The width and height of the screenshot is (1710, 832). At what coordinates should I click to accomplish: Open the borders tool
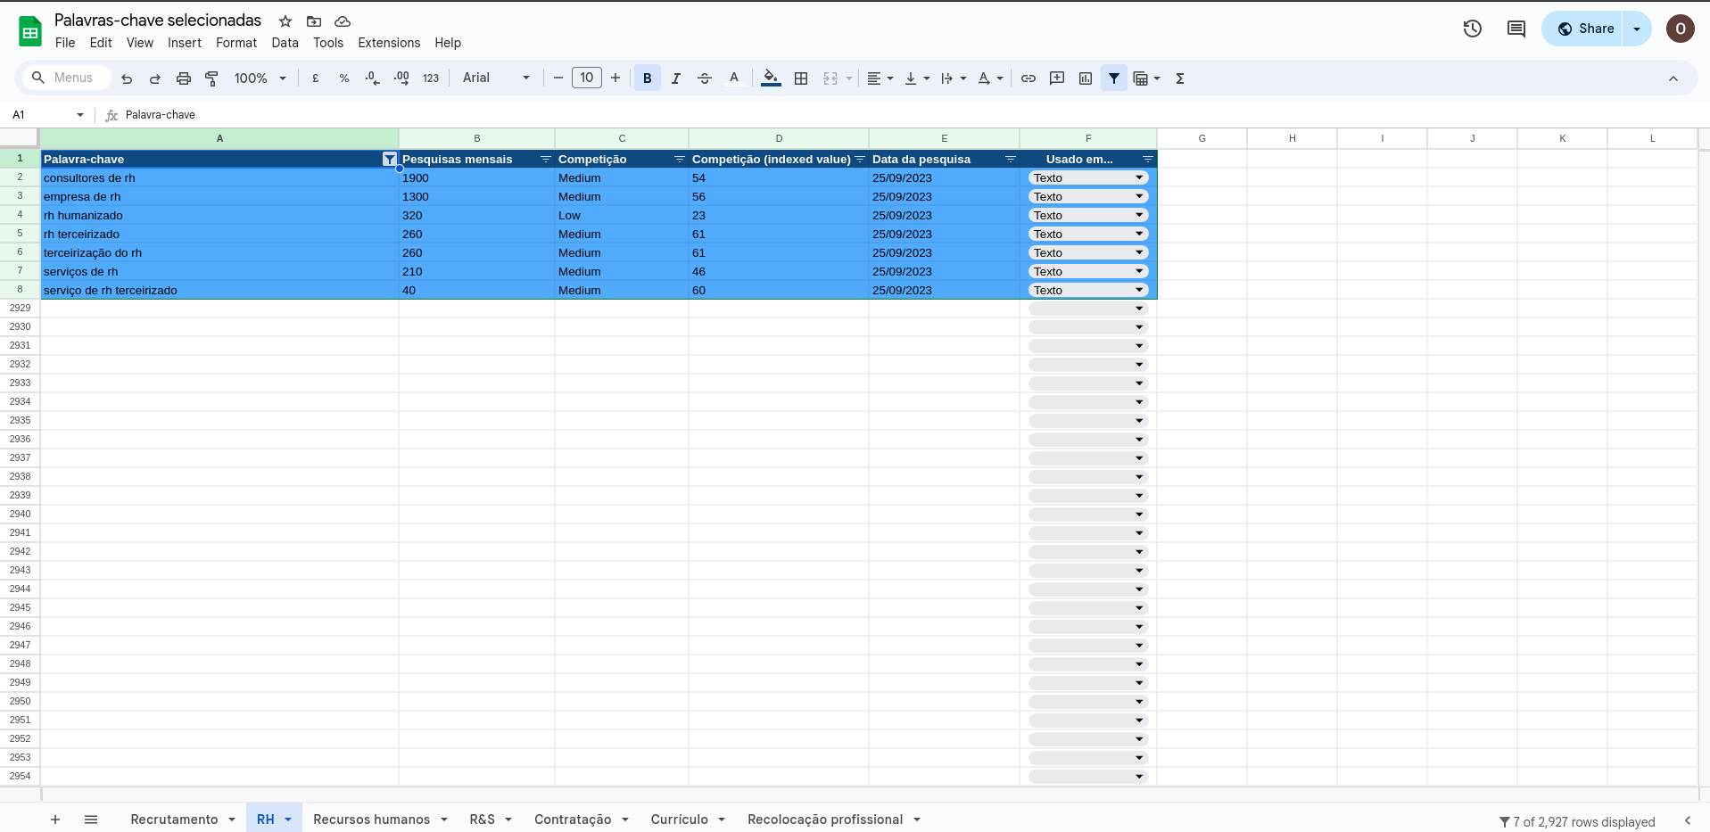pos(801,78)
